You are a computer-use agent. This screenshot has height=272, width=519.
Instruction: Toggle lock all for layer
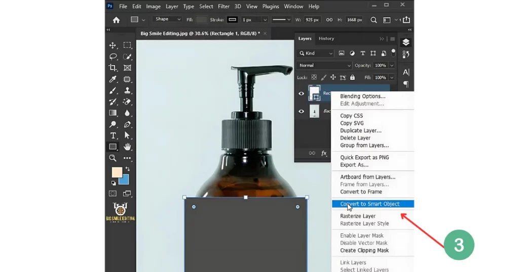(x=353, y=77)
